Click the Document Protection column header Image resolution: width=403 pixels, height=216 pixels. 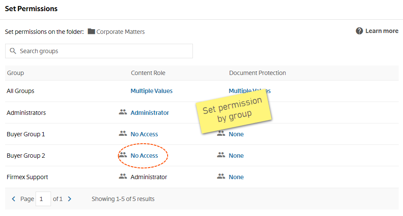(x=257, y=73)
